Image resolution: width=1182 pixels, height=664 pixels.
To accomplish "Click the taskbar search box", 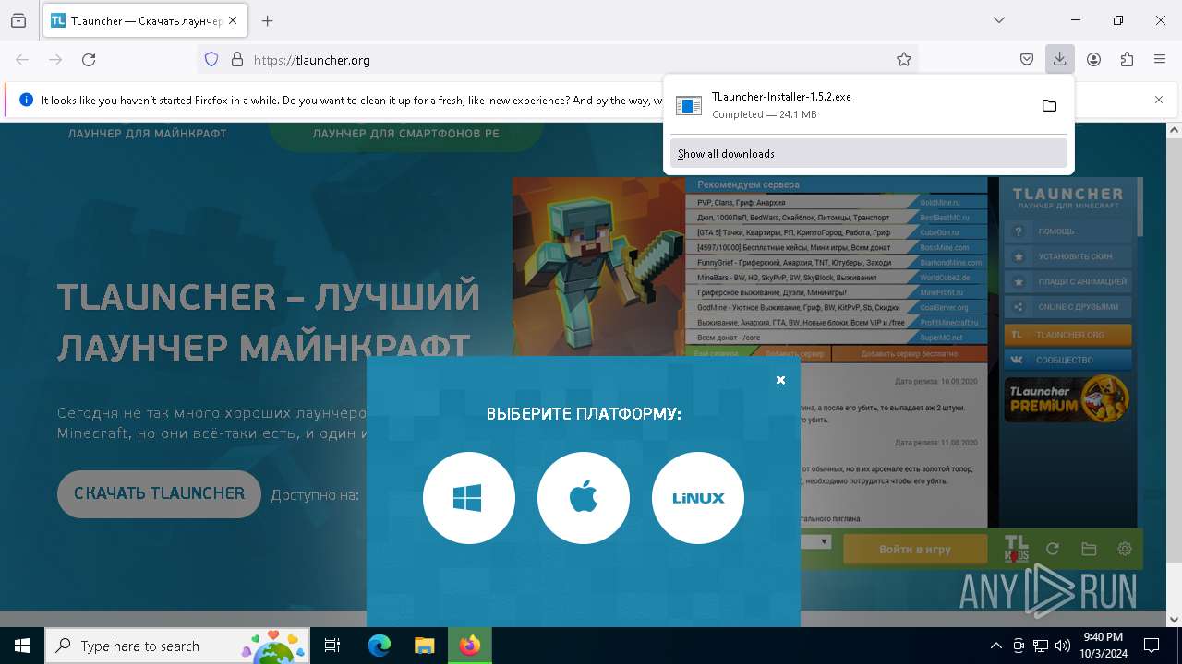I will click(x=177, y=646).
